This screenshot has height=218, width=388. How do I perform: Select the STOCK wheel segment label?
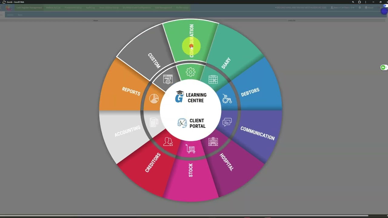191,170
